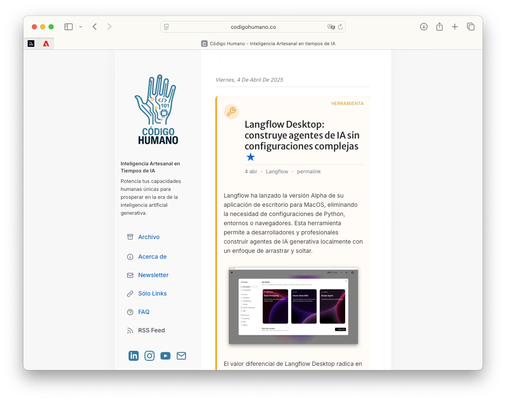This screenshot has height=401, width=506.
Task: Select the Código Humano tab
Action: [x=268, y=44]
